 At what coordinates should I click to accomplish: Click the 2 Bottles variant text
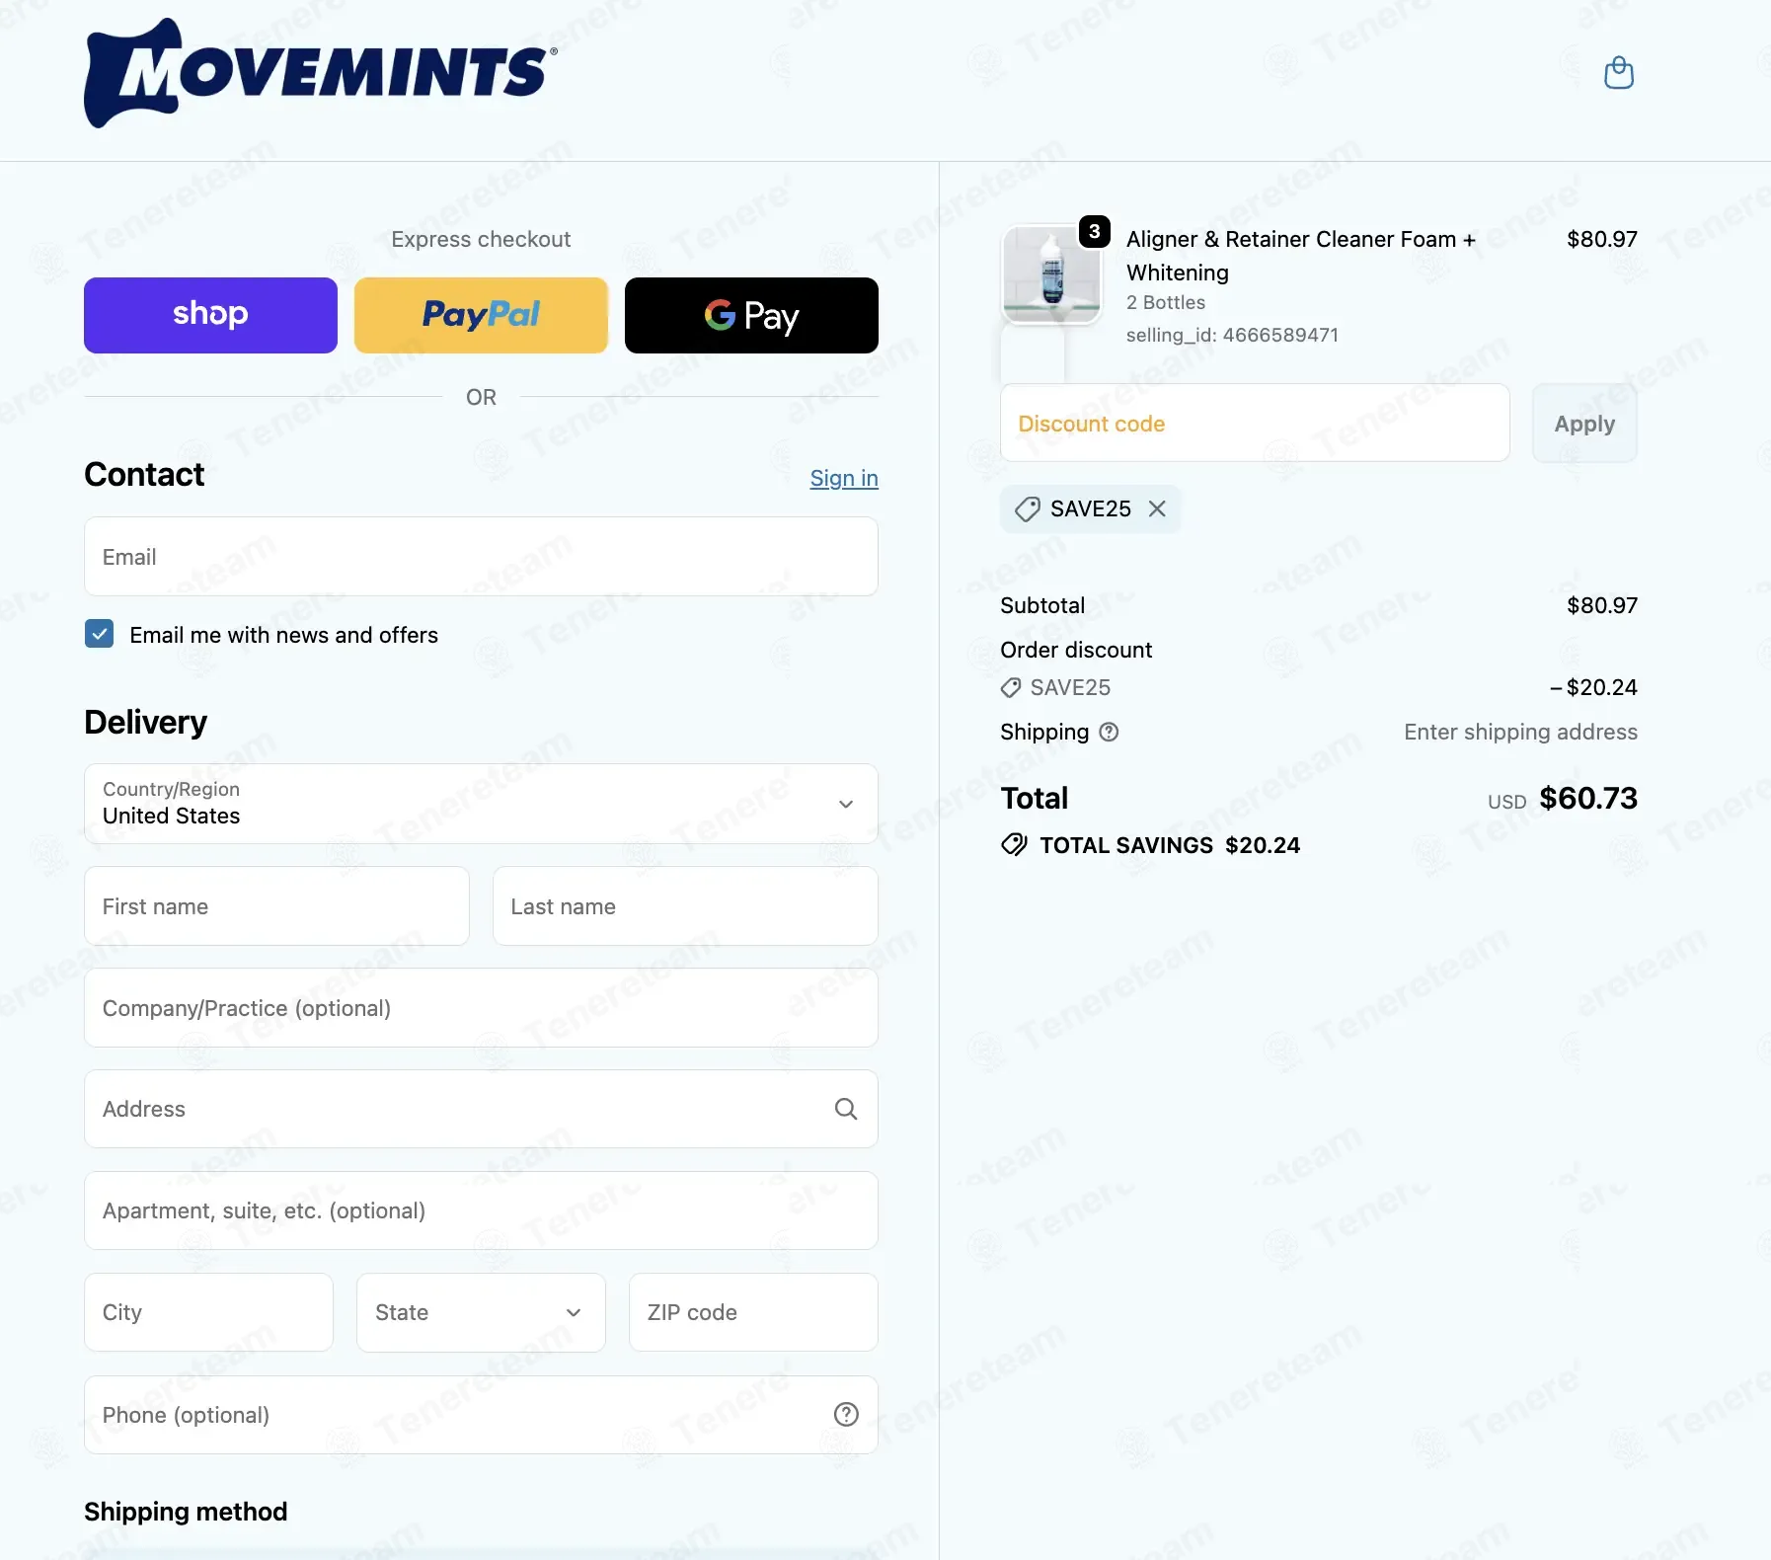[x=1166, y=302]
